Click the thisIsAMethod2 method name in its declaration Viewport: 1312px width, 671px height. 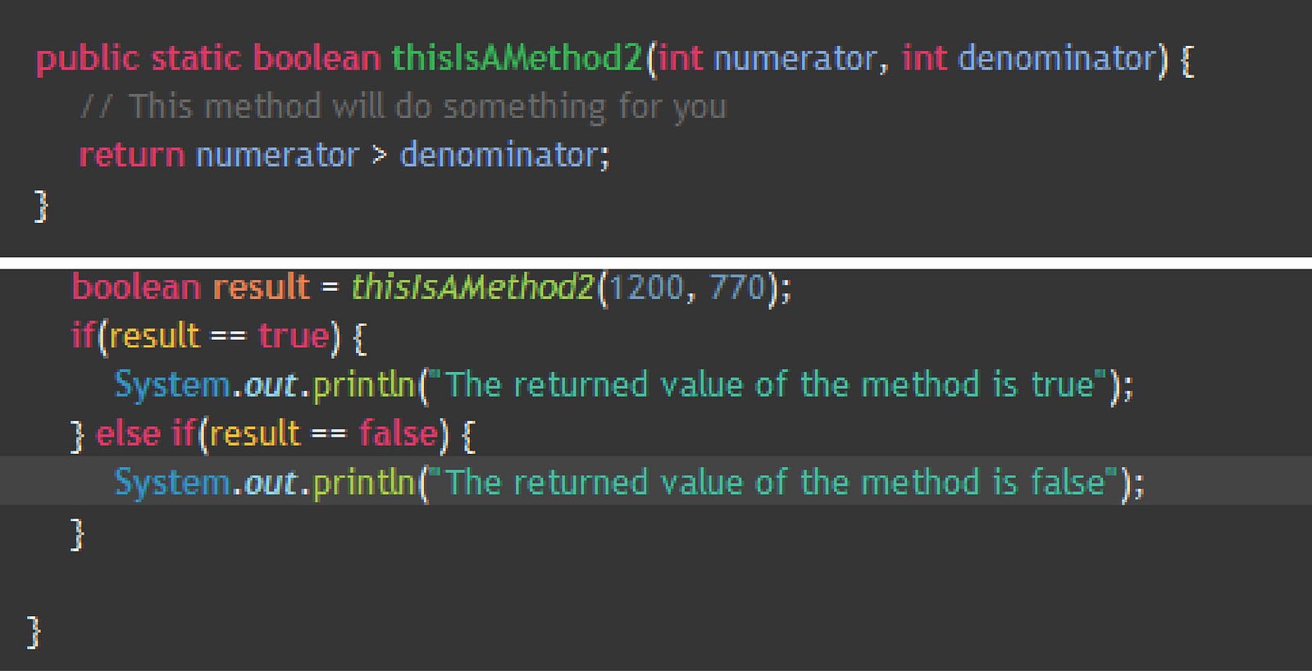[x=517, y=59]
